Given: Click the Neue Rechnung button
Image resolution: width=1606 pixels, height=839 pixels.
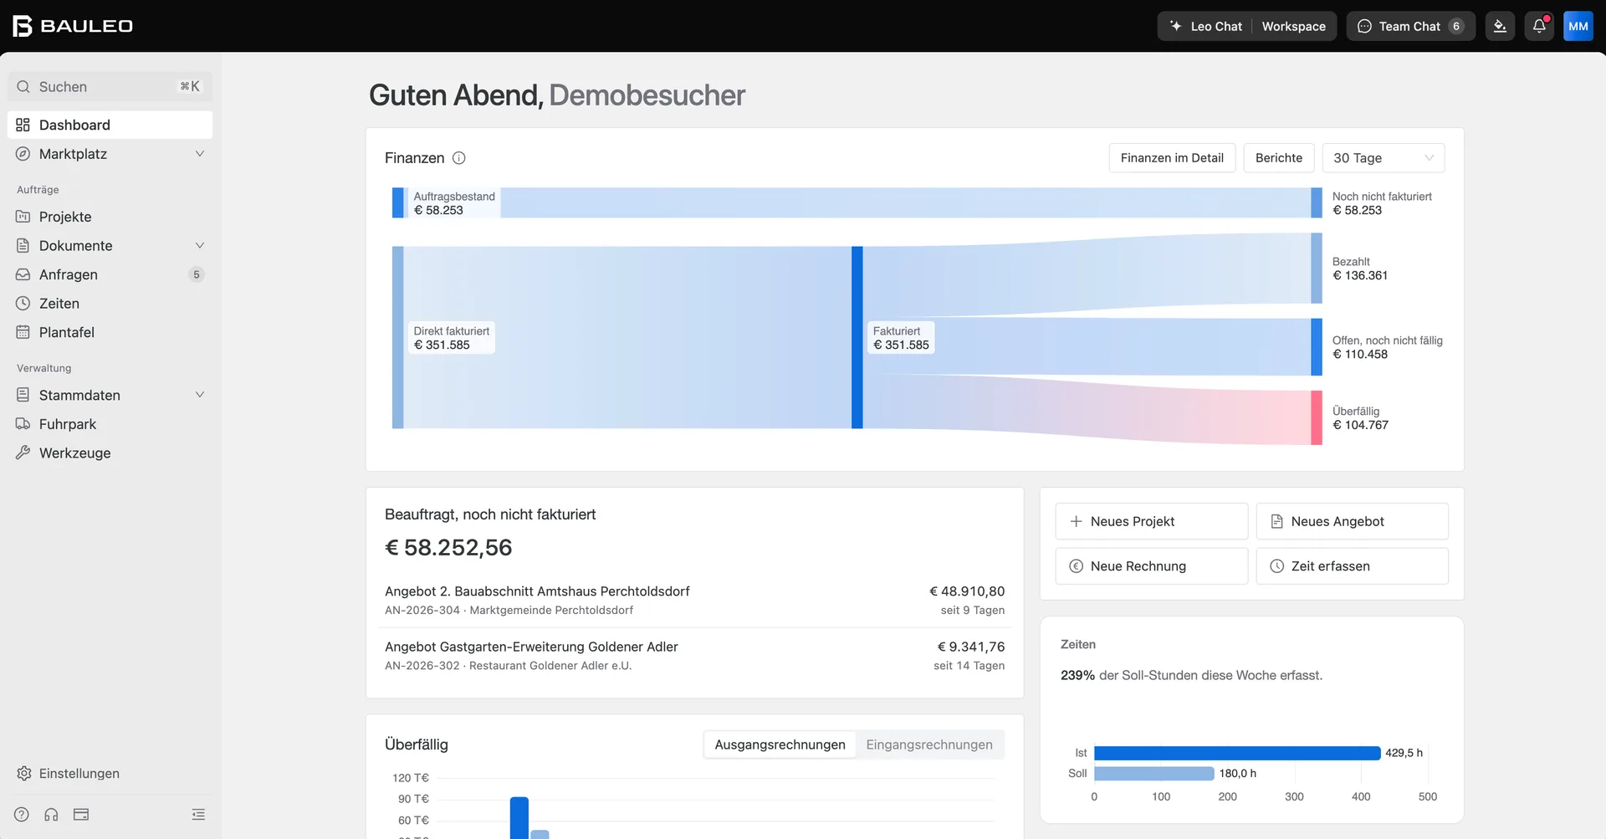Looking at the screenshot, I should pos(1152,566).
